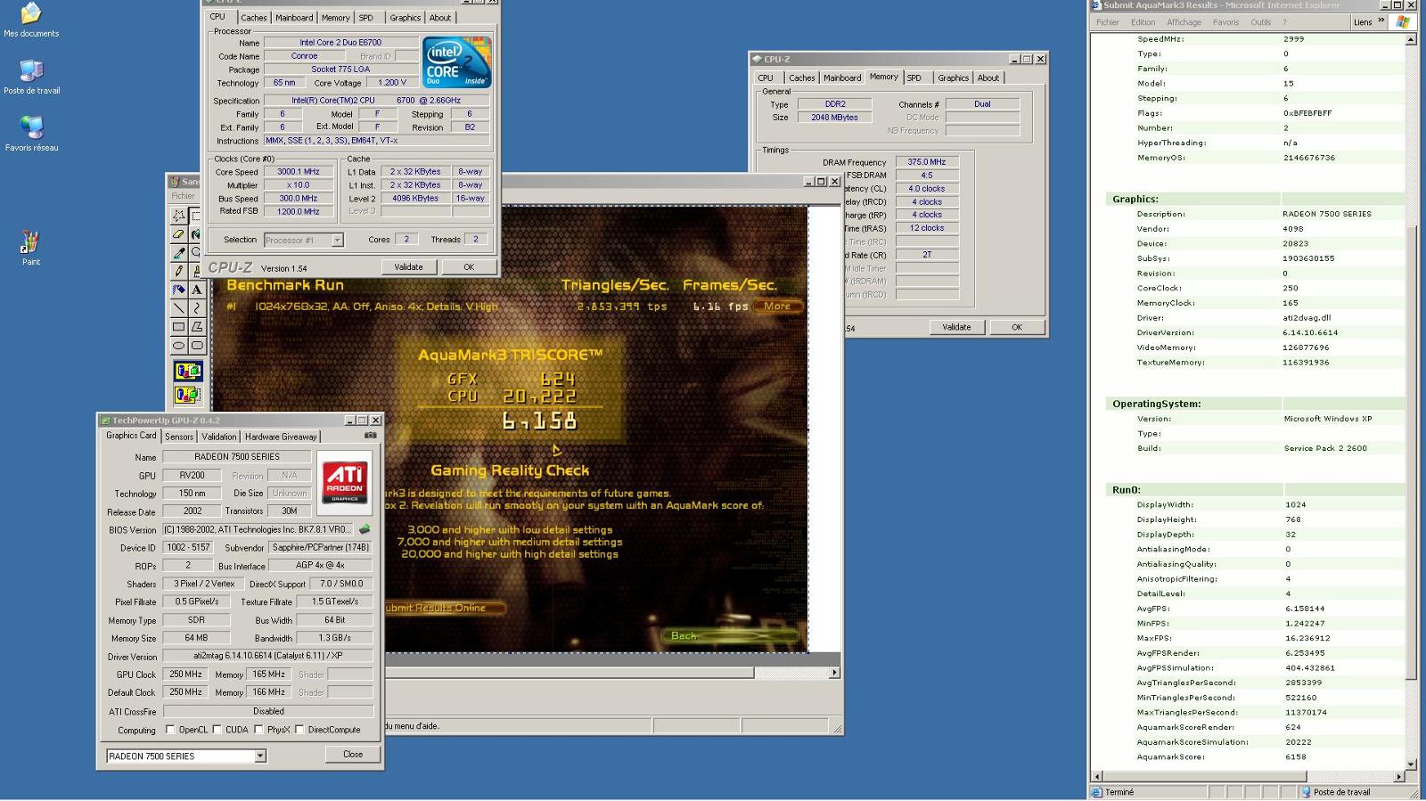Click the Intel Core 2 Duo logo in CPU-Z

click(x=456, y=62)
